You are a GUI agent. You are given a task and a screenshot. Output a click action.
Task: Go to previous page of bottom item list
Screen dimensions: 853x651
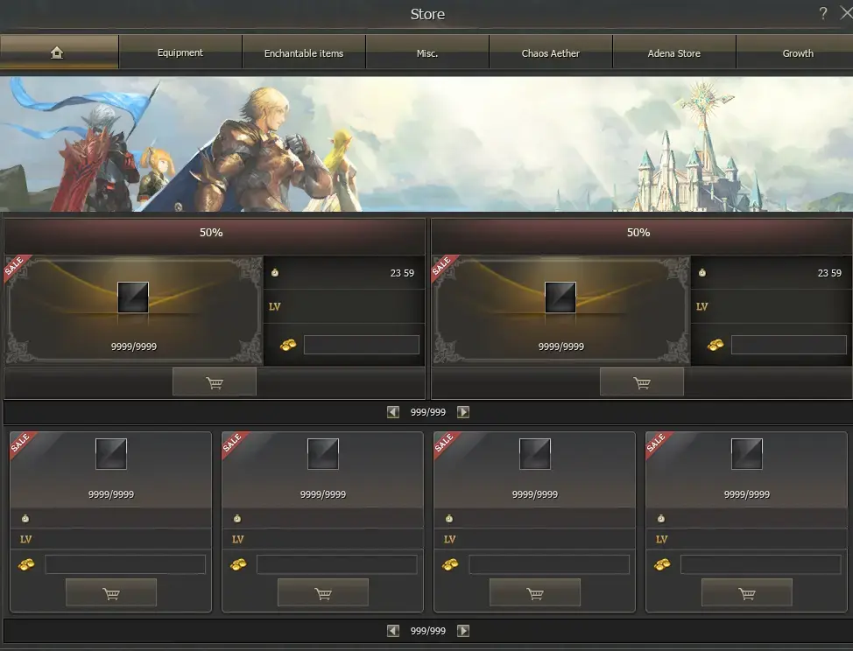pyautogui.click(x=393, y=630)
